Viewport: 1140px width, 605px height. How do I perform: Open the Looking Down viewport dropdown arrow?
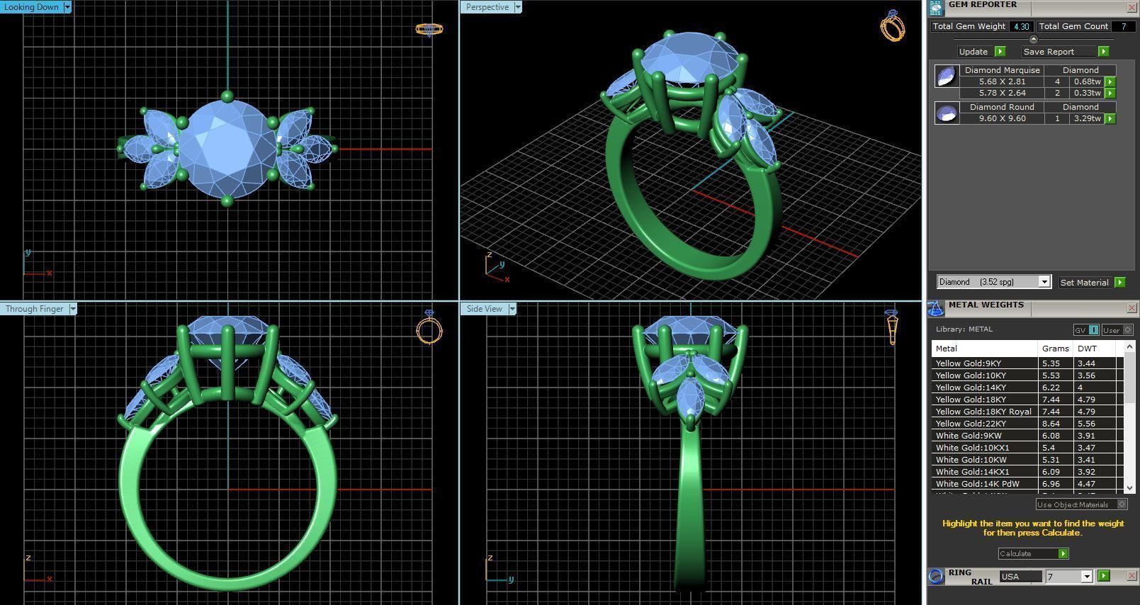click(67, 7)
